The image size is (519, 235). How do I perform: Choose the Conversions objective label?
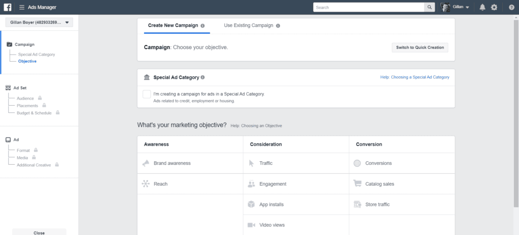(378, 163)
